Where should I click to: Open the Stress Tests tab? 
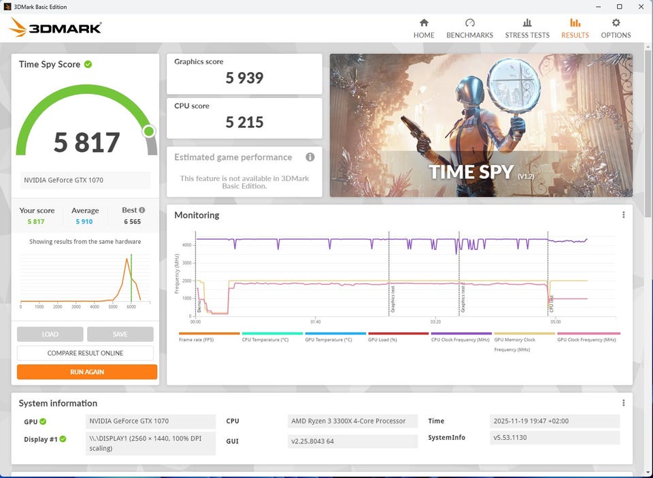[x=526, y=29]
